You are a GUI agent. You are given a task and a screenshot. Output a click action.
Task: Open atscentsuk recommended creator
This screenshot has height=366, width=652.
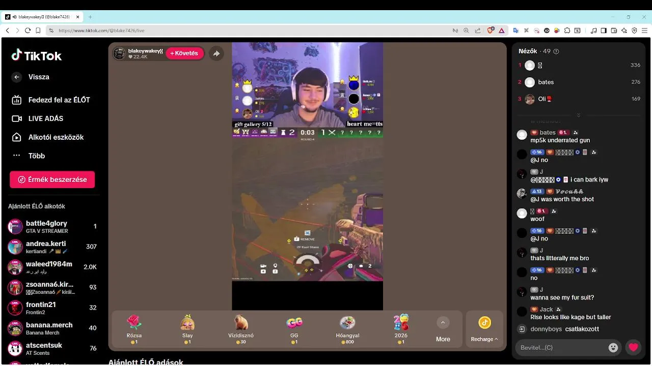(52, 349)
